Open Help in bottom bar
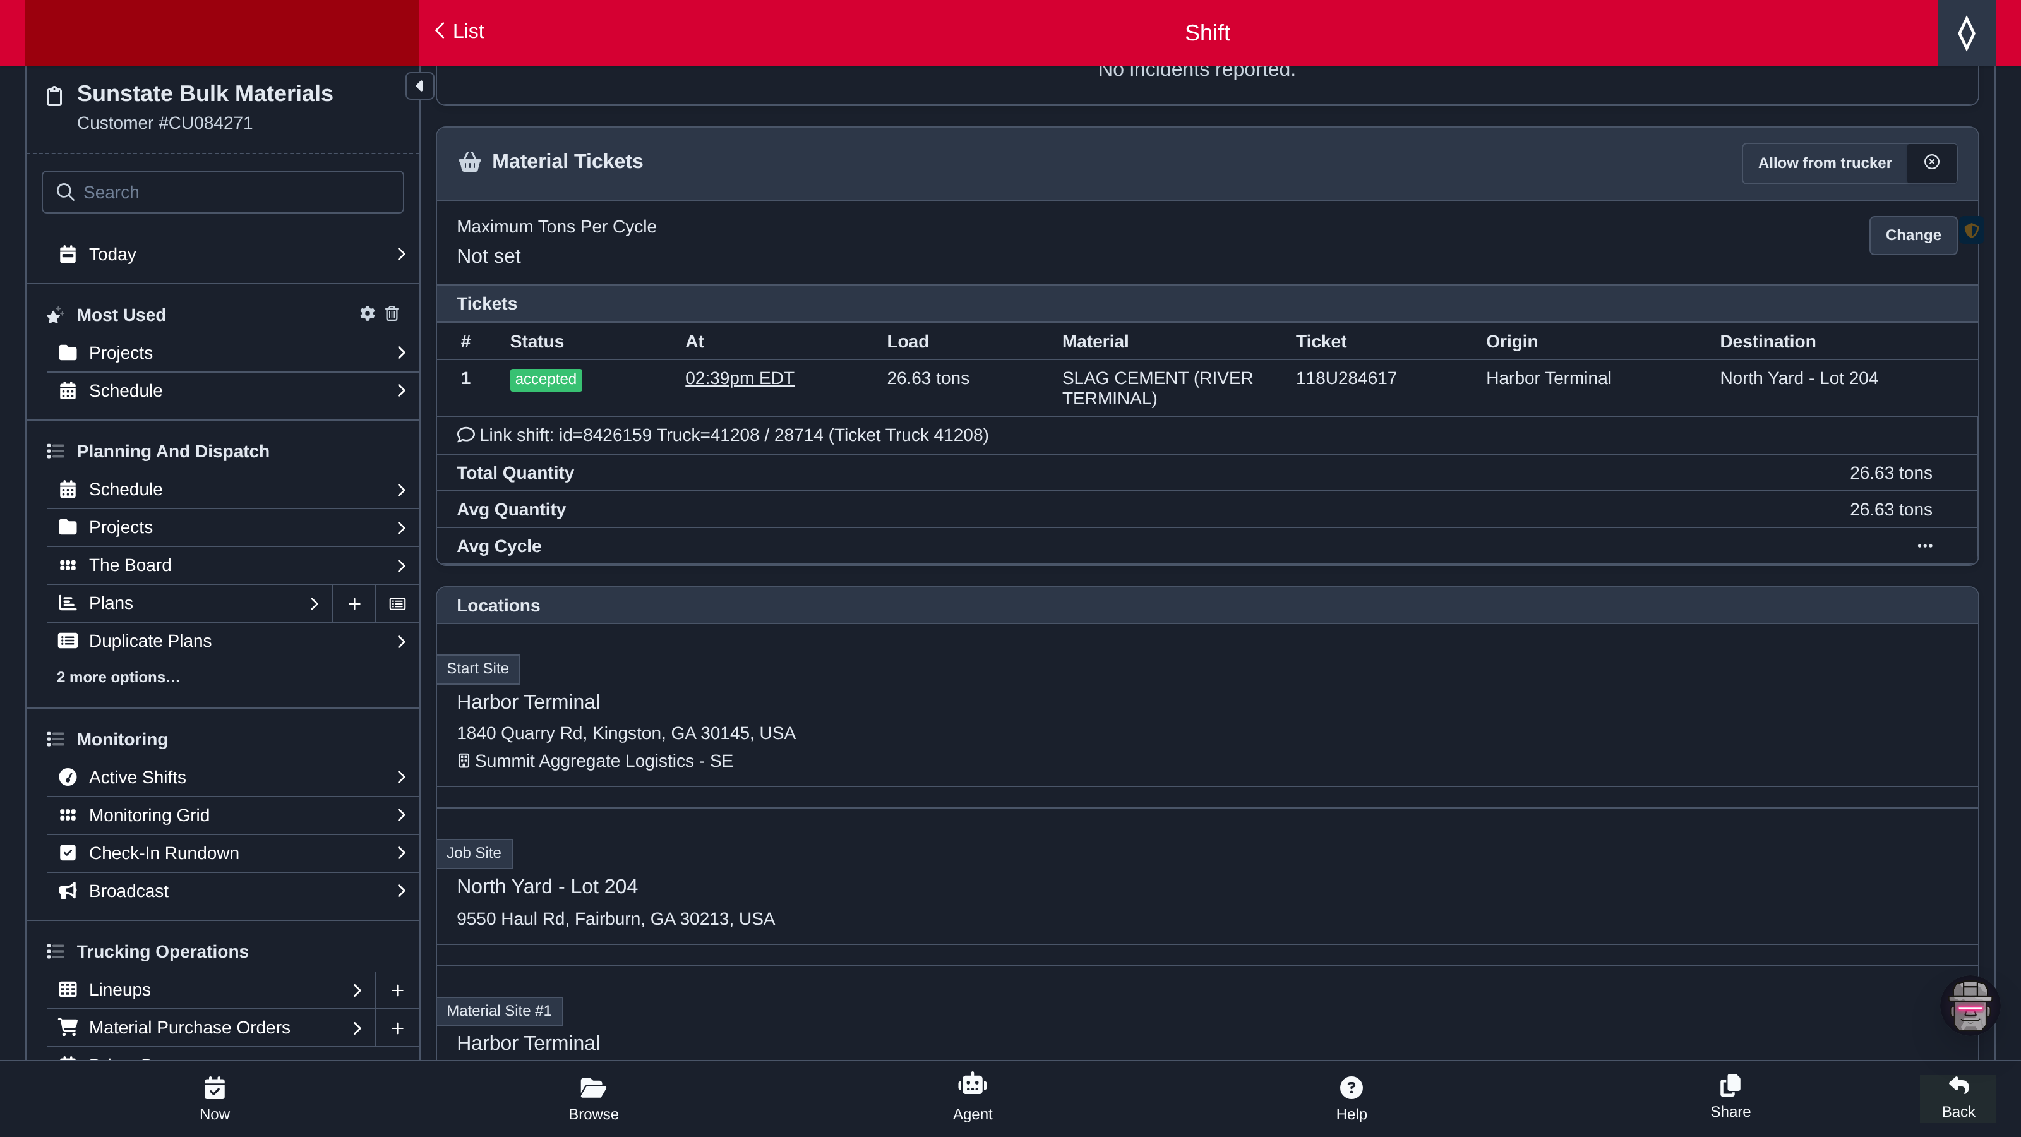The height and width of the screenshot is (1137, 2021). (x=1351, y=1098)
